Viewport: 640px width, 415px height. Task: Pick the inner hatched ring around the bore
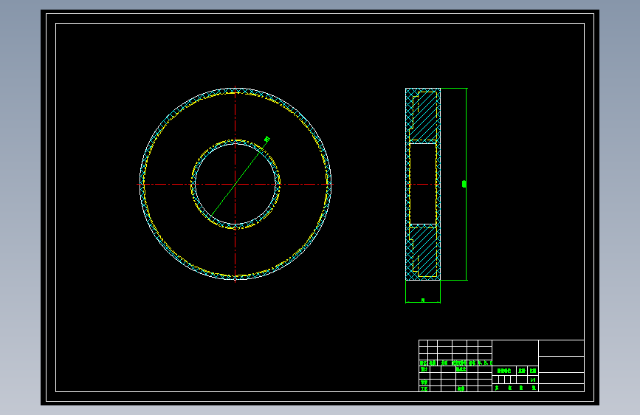(x=193, y=184)
